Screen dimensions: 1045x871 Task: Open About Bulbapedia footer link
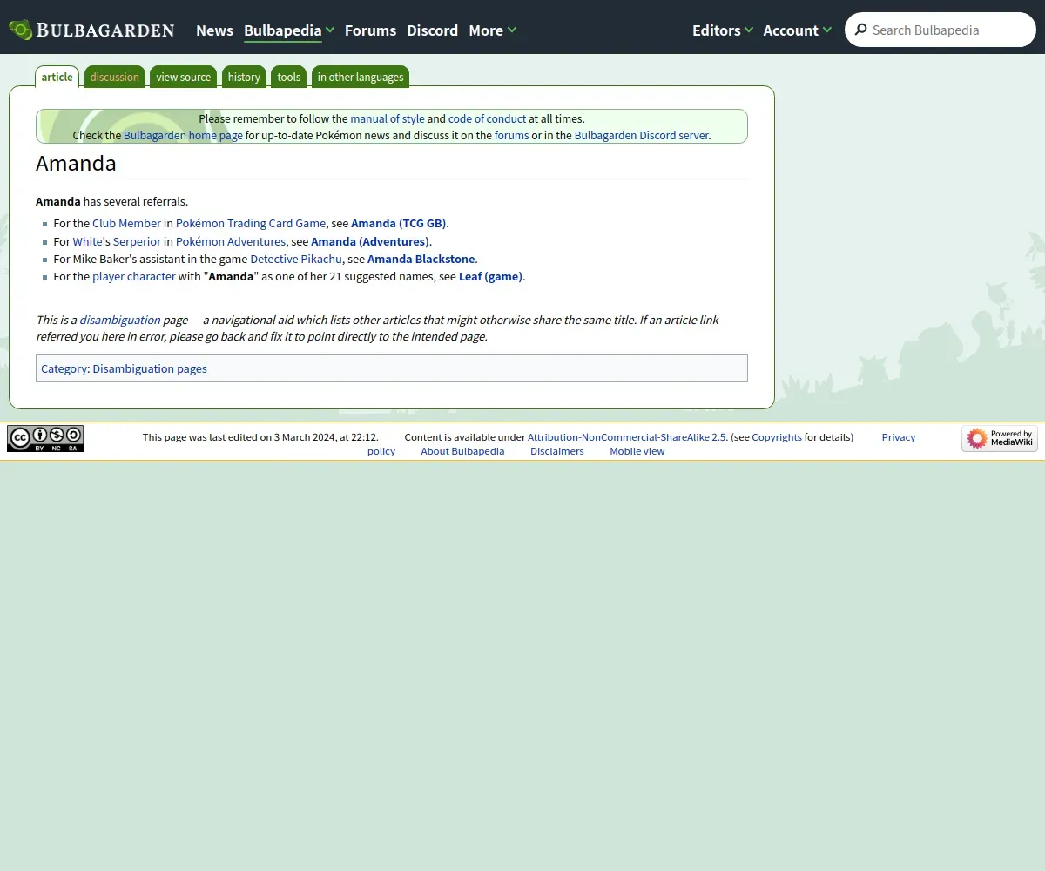462,451
